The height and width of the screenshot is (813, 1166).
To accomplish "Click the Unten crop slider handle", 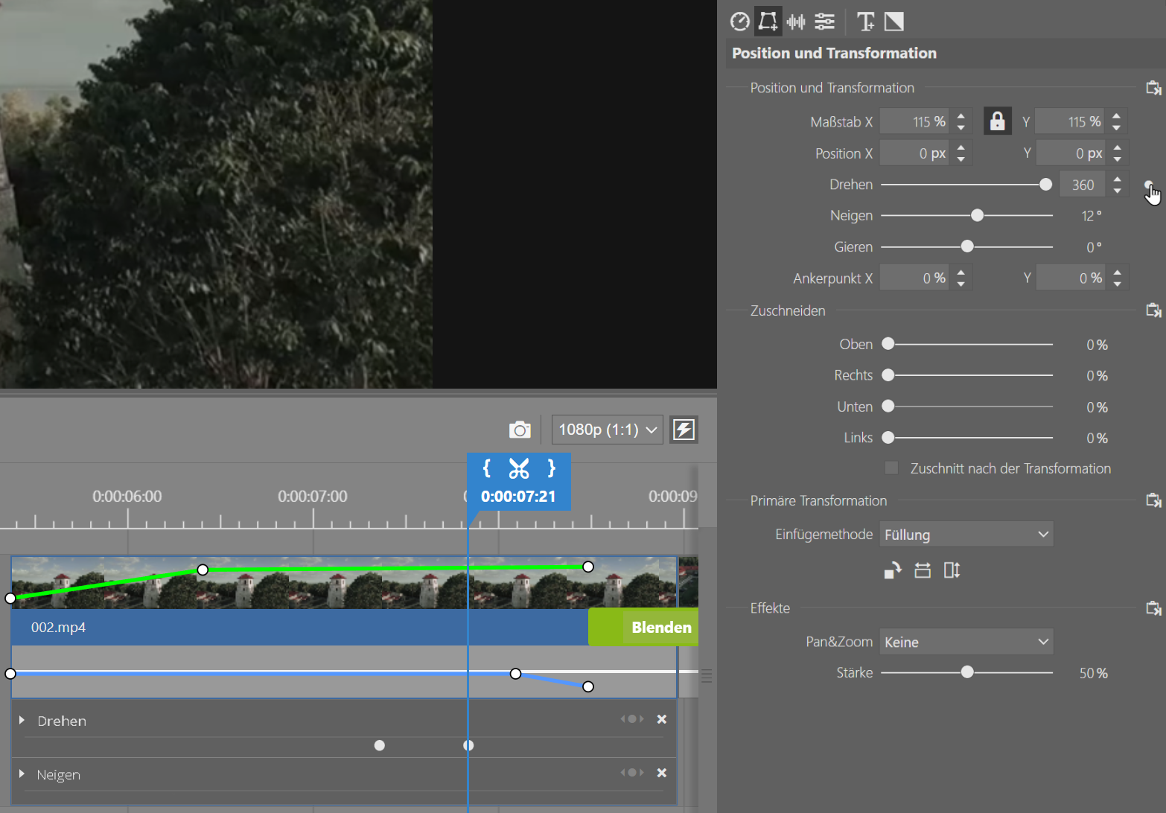I will (888, 406).
